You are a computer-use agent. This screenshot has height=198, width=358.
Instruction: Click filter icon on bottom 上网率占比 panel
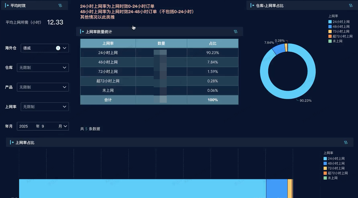tap(346, 143)
